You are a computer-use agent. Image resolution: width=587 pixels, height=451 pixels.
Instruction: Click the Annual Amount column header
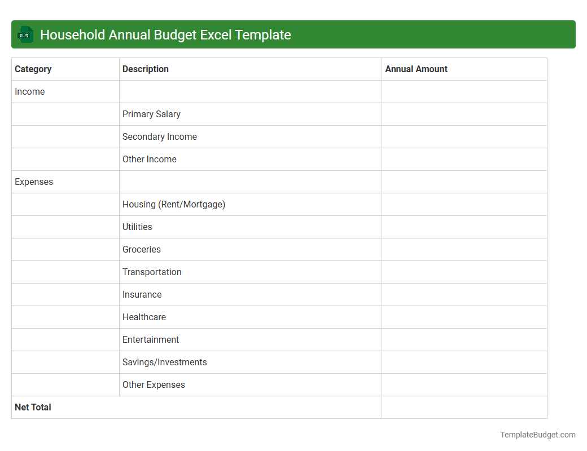pos(416,69)
